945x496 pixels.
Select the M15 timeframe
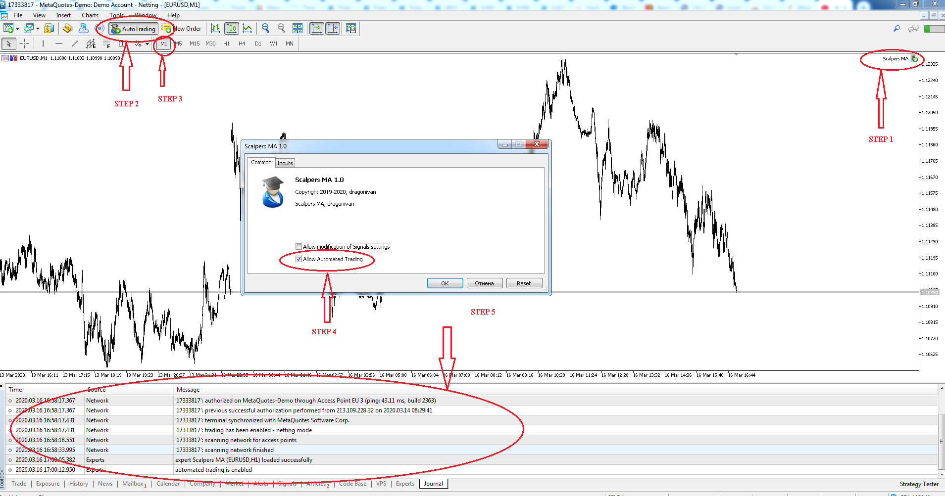click(195, 44)
